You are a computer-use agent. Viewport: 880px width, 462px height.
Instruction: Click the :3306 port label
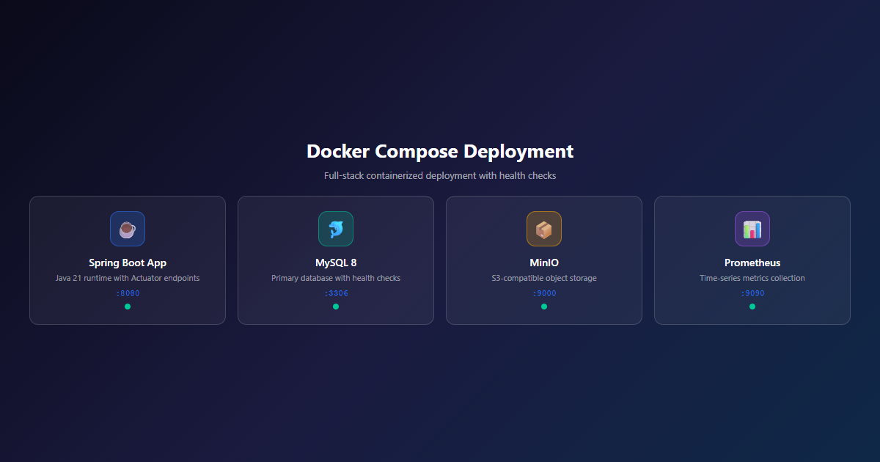pyautogui.click(x=336, y=293)
